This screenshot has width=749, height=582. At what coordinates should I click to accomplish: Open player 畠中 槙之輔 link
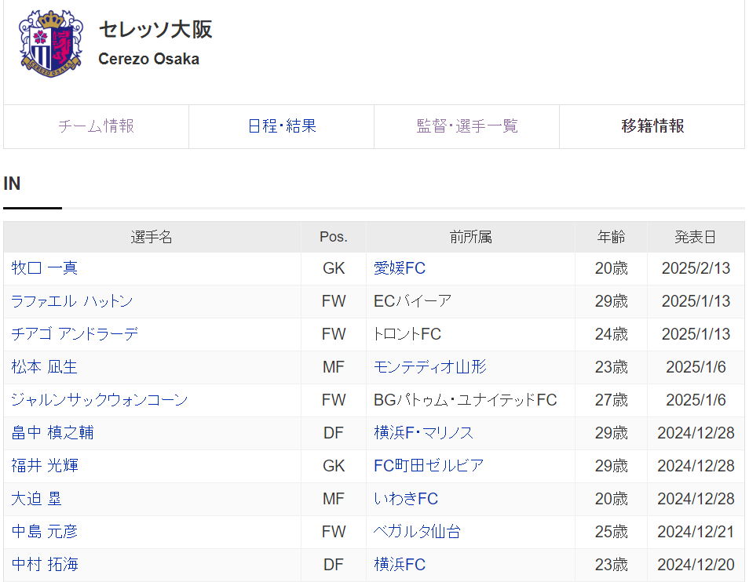pos(53,433)
